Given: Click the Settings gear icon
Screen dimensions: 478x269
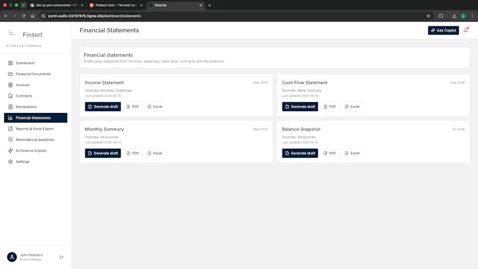Looking at the screenshot, I should 10,161.
